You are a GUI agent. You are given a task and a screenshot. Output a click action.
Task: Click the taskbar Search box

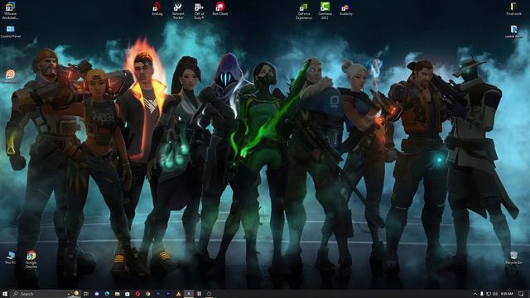(46, 294)
